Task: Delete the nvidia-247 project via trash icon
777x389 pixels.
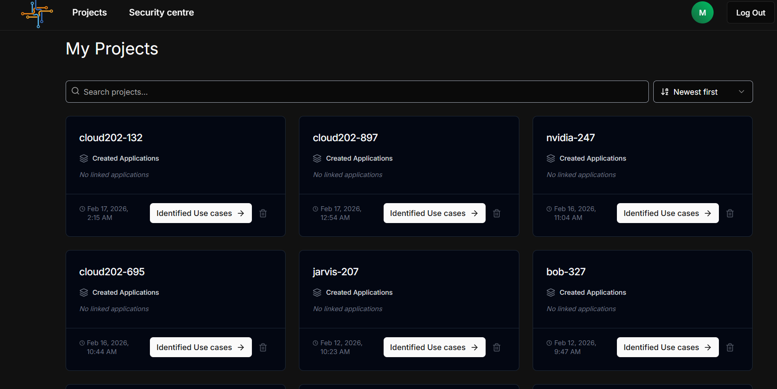Action: tap(730, 213)
